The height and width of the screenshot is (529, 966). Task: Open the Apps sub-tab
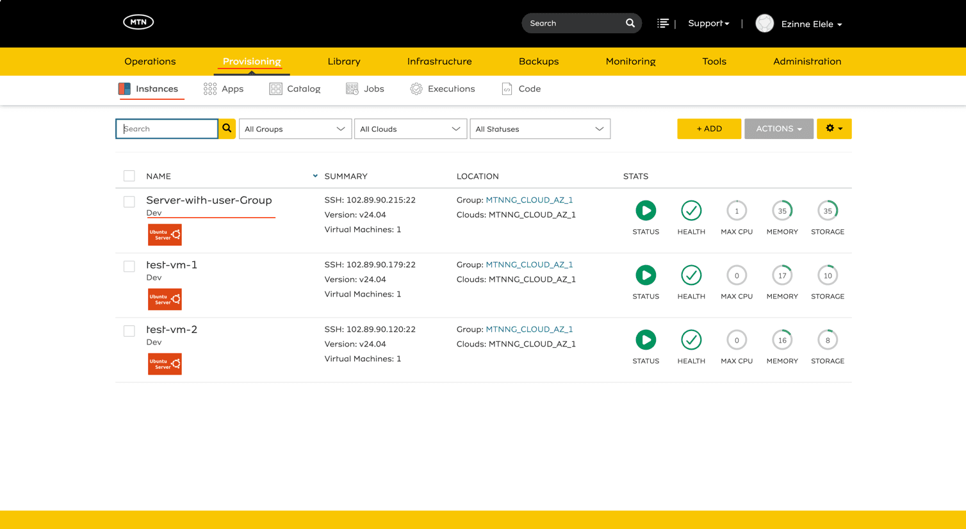pyautogui.click(x=224, y=89)
